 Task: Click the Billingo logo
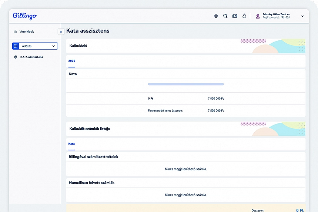(x=24, y=16)
